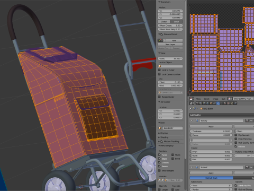
Task: Open the World properties tab icon
Action: (207, 103)
